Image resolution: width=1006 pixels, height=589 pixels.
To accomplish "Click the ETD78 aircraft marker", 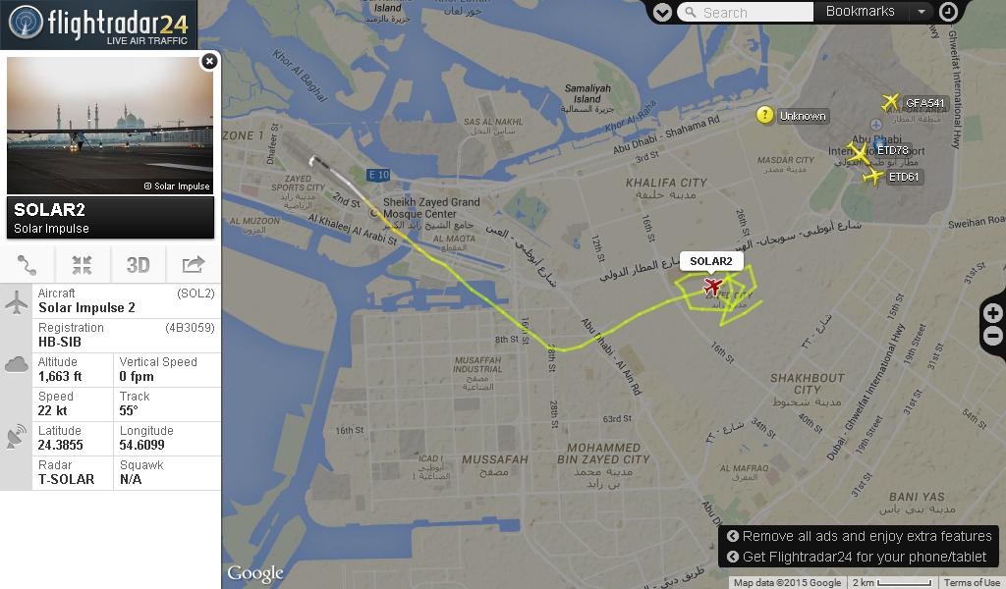I will pyautogui.click(x=858, y=153).
